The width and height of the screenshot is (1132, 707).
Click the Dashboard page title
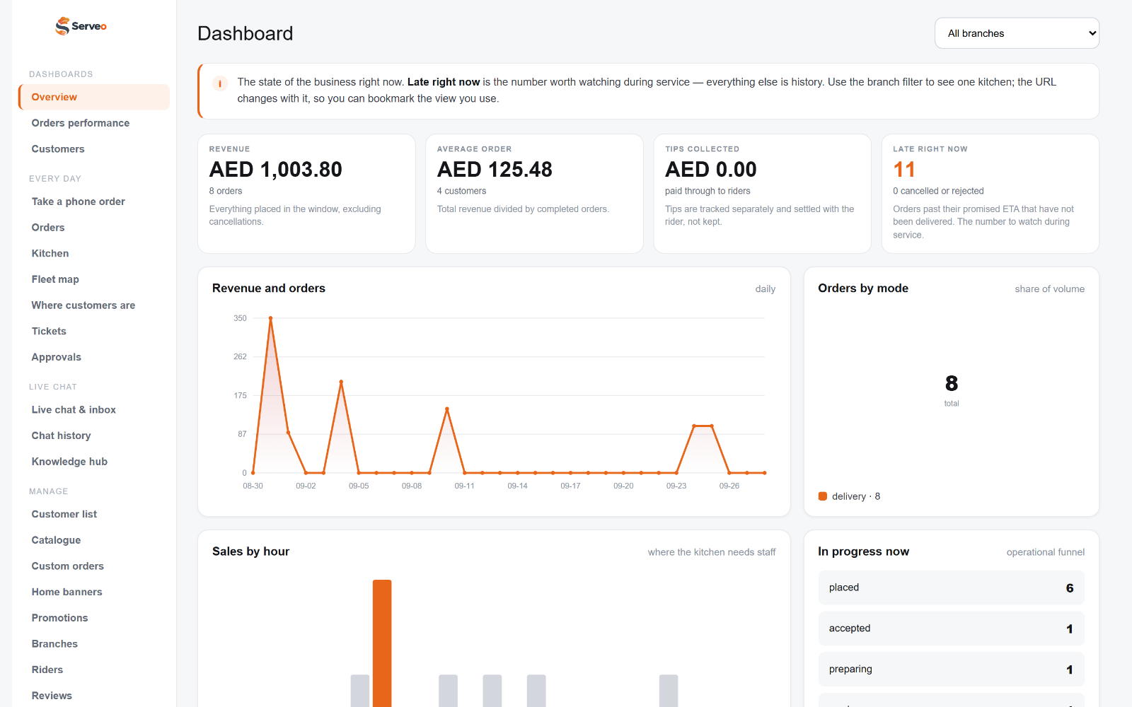pyautogui.click(x=246, y=33)
